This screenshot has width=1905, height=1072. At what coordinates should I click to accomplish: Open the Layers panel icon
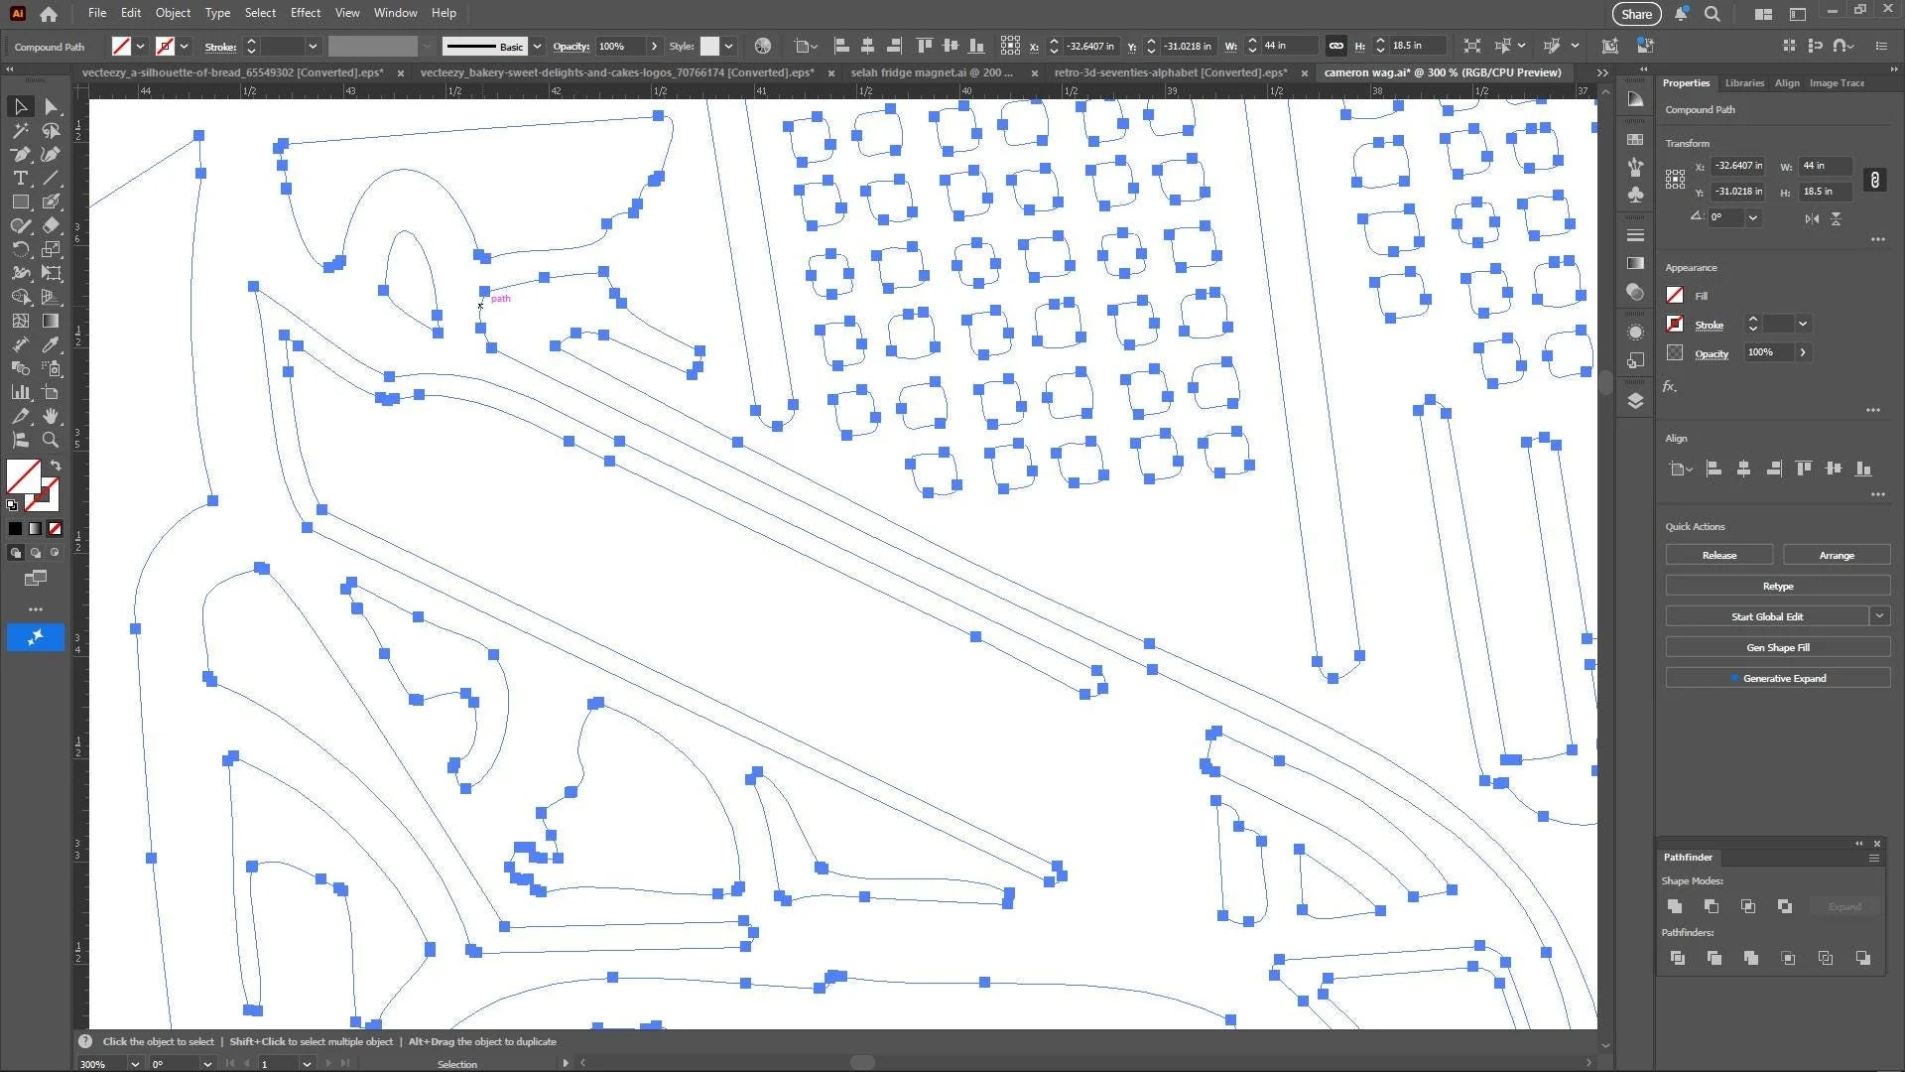tap(1635, 401)
